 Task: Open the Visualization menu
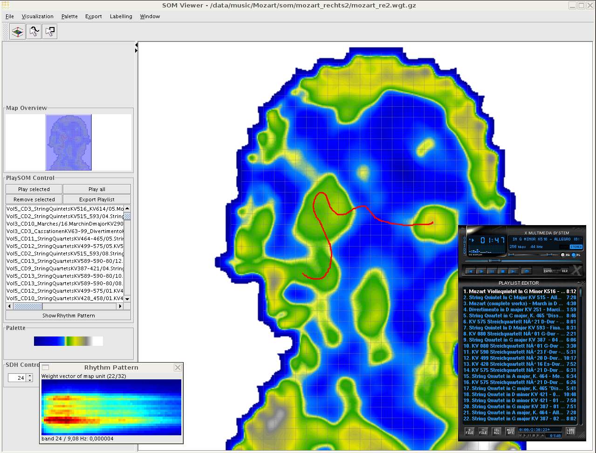coord(38,16)
